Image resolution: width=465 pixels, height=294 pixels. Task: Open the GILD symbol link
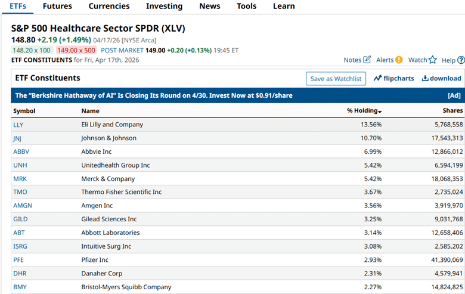(20, 219)
